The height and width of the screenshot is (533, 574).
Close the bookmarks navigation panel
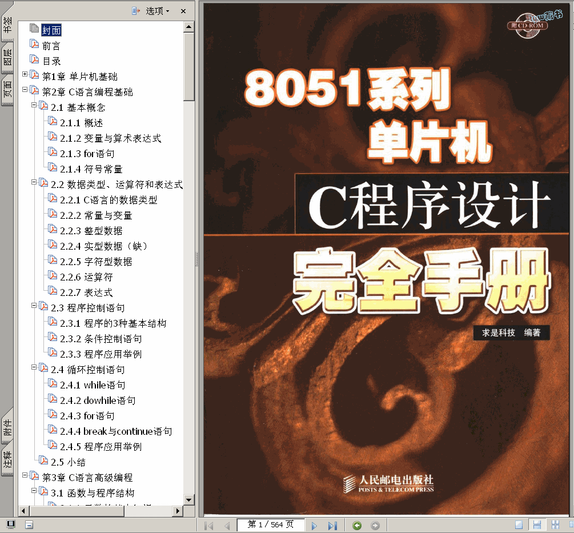183,11
